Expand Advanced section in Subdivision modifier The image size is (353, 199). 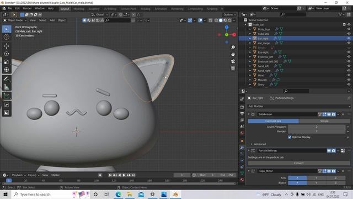coord(259,144)
